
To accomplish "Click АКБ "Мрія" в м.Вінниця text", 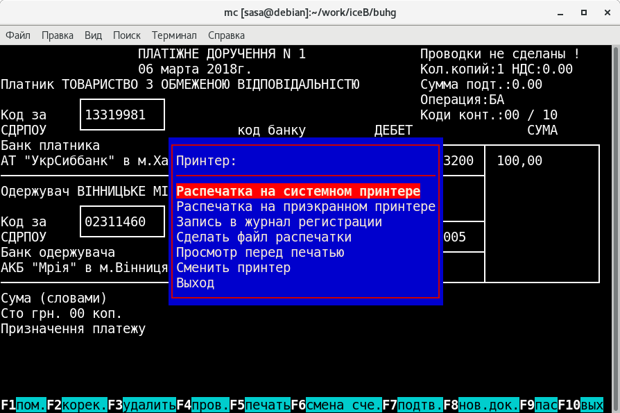I will coord(85,268).
